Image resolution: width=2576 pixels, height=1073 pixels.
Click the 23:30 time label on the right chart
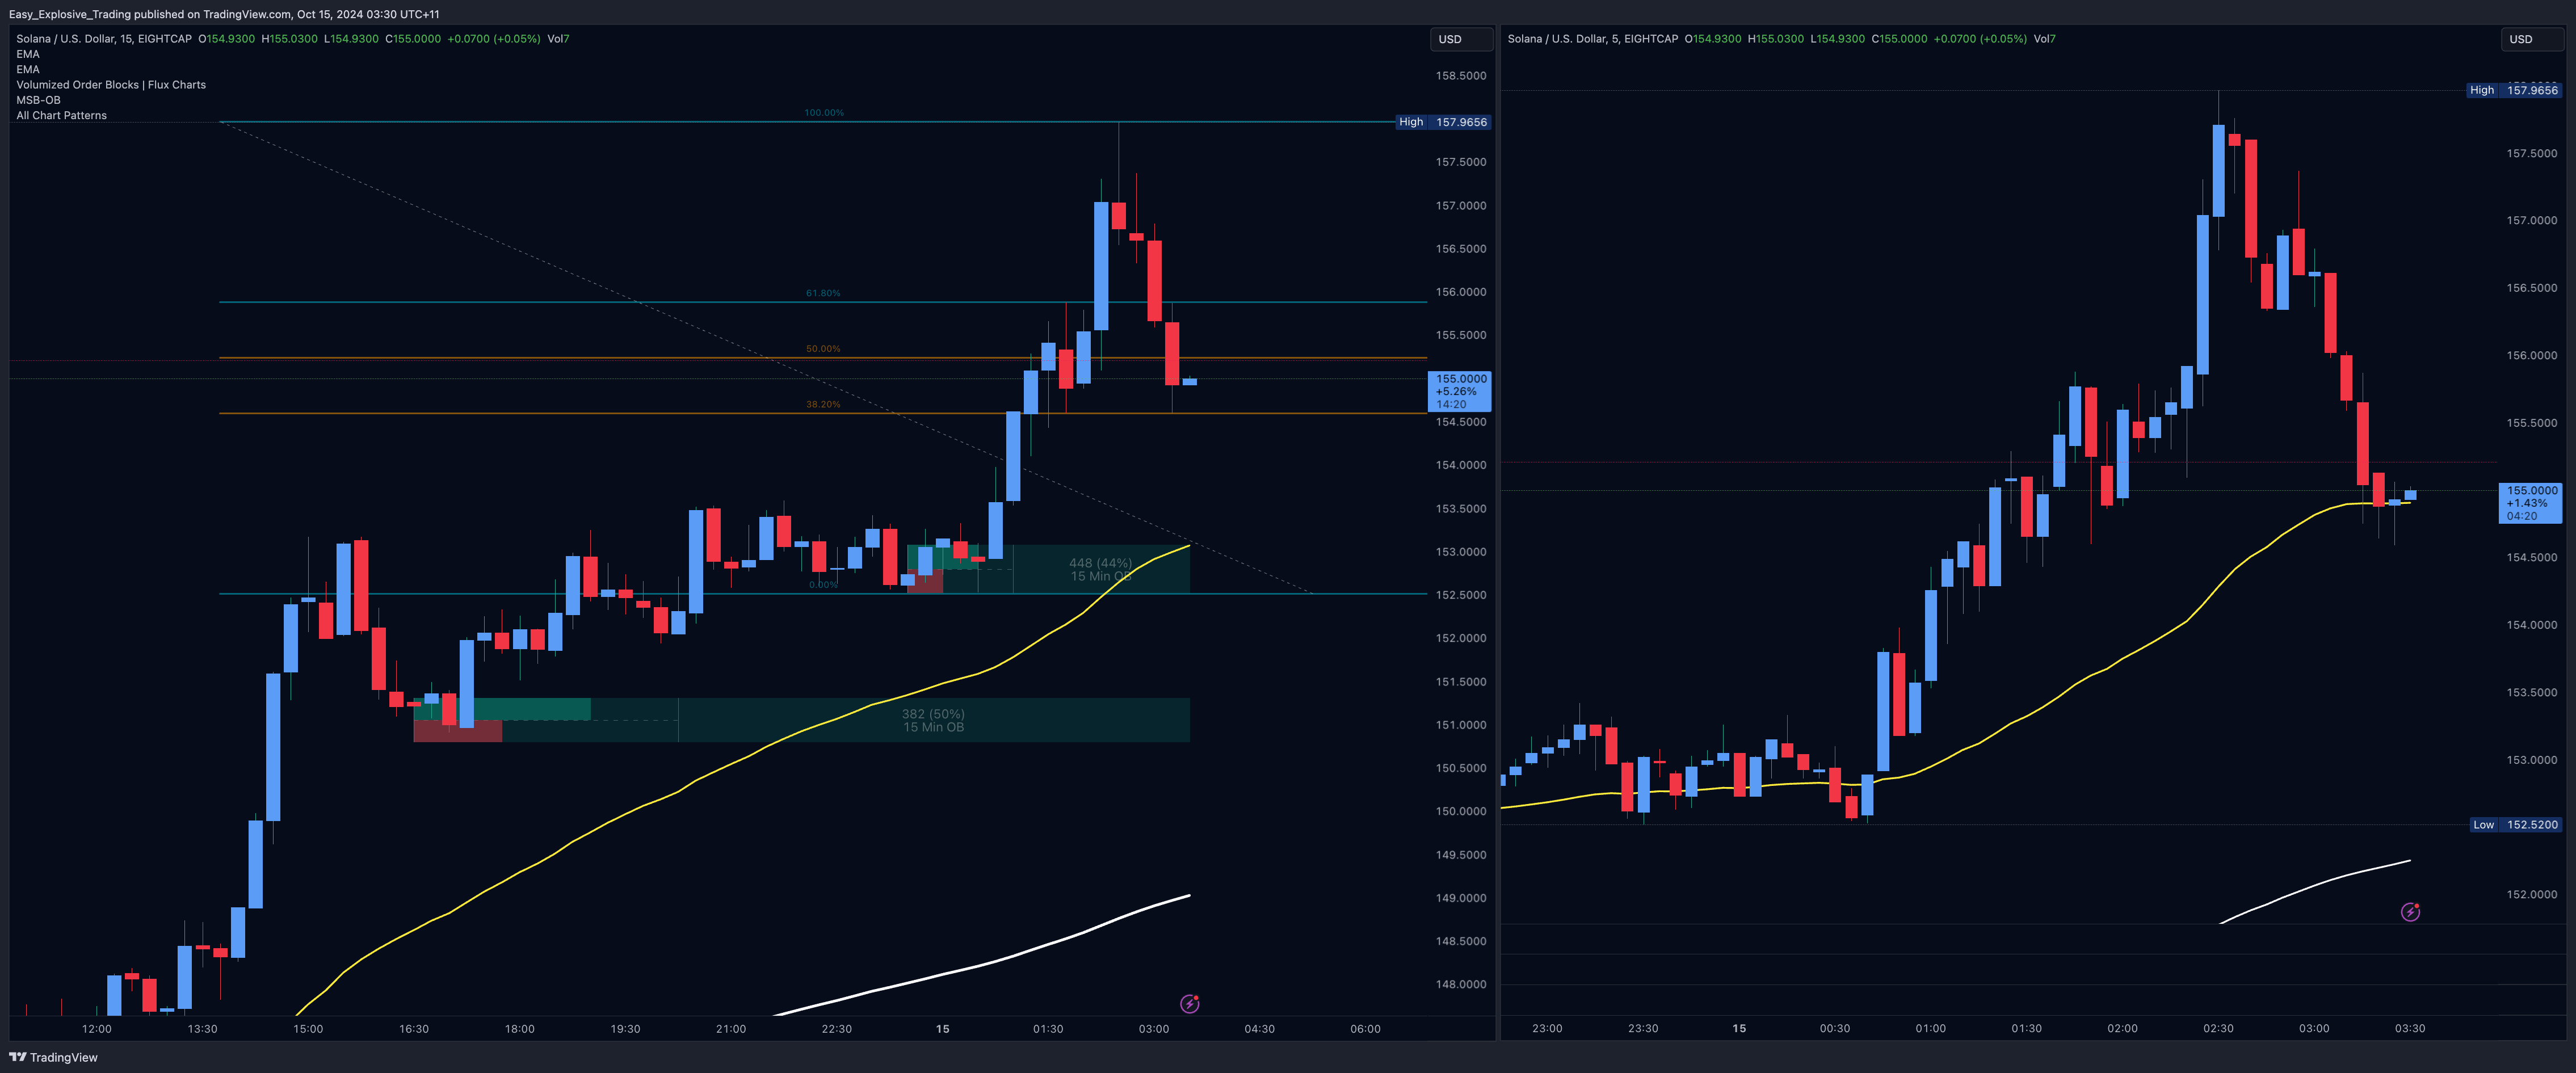[x=1643, y=1029]
